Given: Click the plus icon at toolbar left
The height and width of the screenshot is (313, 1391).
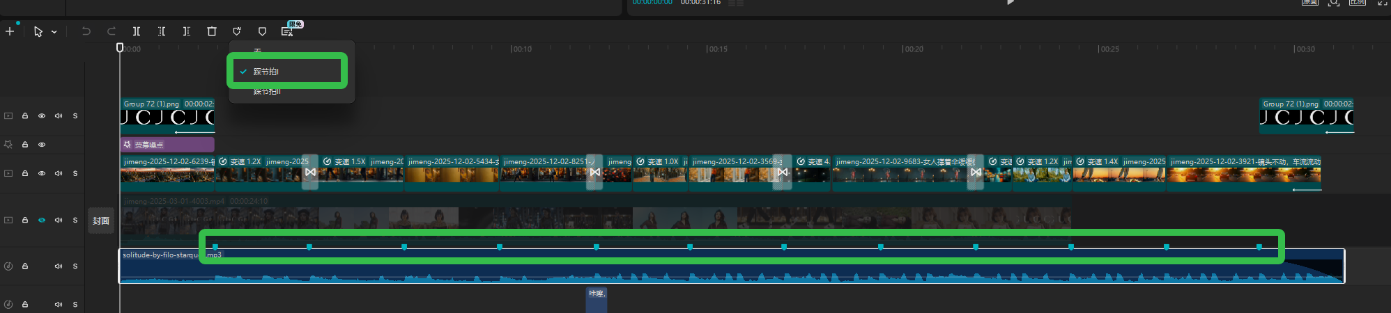Looking at the screenshot, I should tap(10, 31).
